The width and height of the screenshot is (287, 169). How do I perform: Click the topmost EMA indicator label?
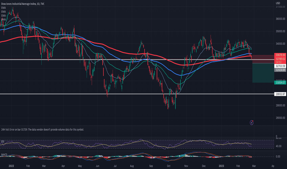(x=3, y=8)
